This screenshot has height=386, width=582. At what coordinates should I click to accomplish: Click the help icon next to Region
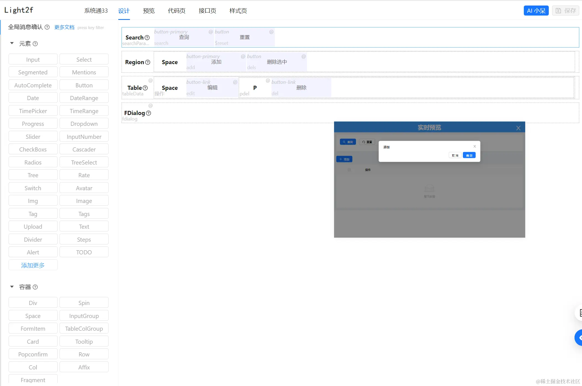(x=148, y=62)
